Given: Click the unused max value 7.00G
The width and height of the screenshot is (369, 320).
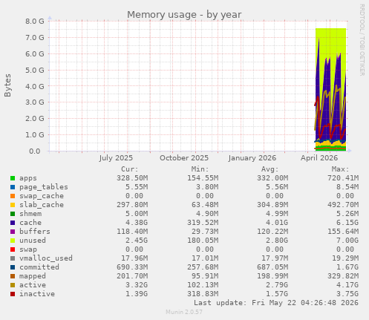Looking at the screenshot, I should [347, 241].
